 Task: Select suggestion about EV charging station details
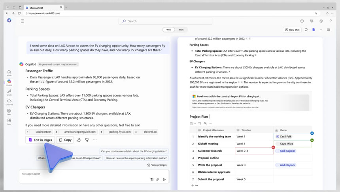point(134,151)
